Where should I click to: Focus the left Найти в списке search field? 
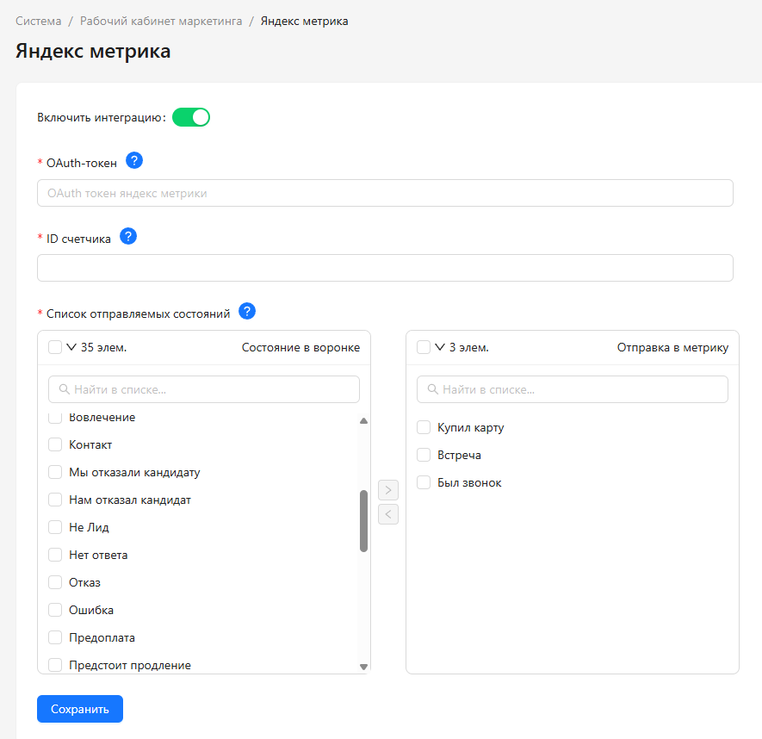[x=204, y=389]
